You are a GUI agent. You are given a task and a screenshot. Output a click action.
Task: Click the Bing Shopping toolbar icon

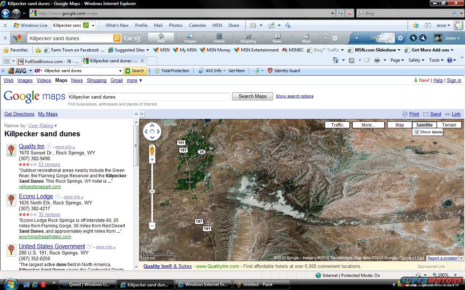click(x=248, y=38)
